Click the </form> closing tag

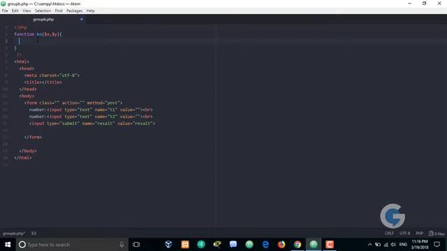tap(33, 137)
